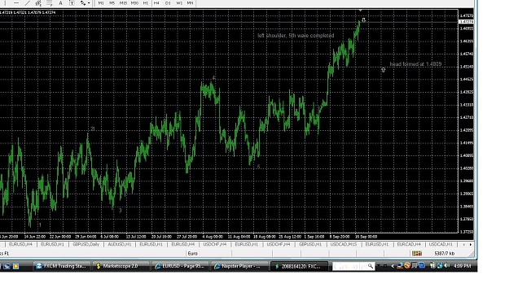Select 'left shoulder, 5th wave completed' annotation
This screenshot has width=509, height=305.
click(x=296, y=36)
